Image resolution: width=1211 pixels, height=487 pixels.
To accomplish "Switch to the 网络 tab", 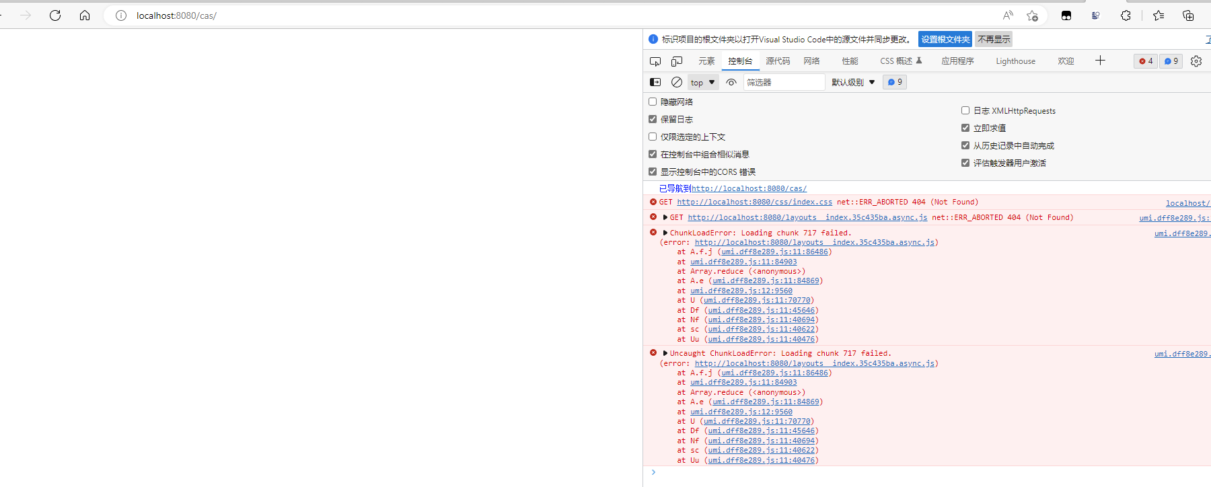I will pyautogui.click(x=811, y=61).
